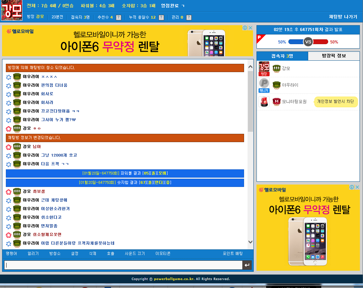The width and height of the screenshot is (363, 288).
Task: Click the 강모 room logo at top left
Action: 11,11
